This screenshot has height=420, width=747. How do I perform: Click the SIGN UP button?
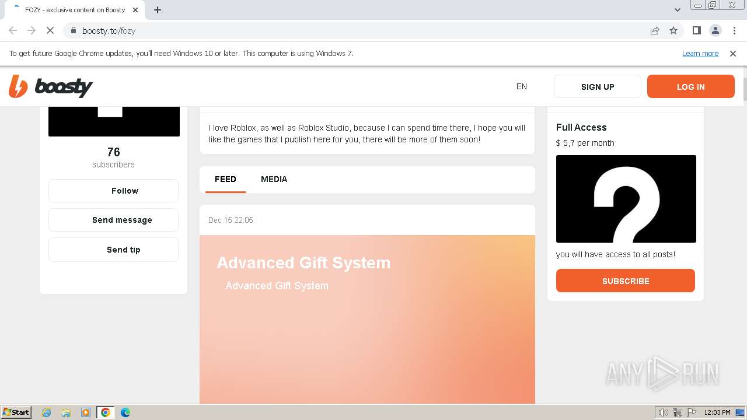tap(598, 86)
